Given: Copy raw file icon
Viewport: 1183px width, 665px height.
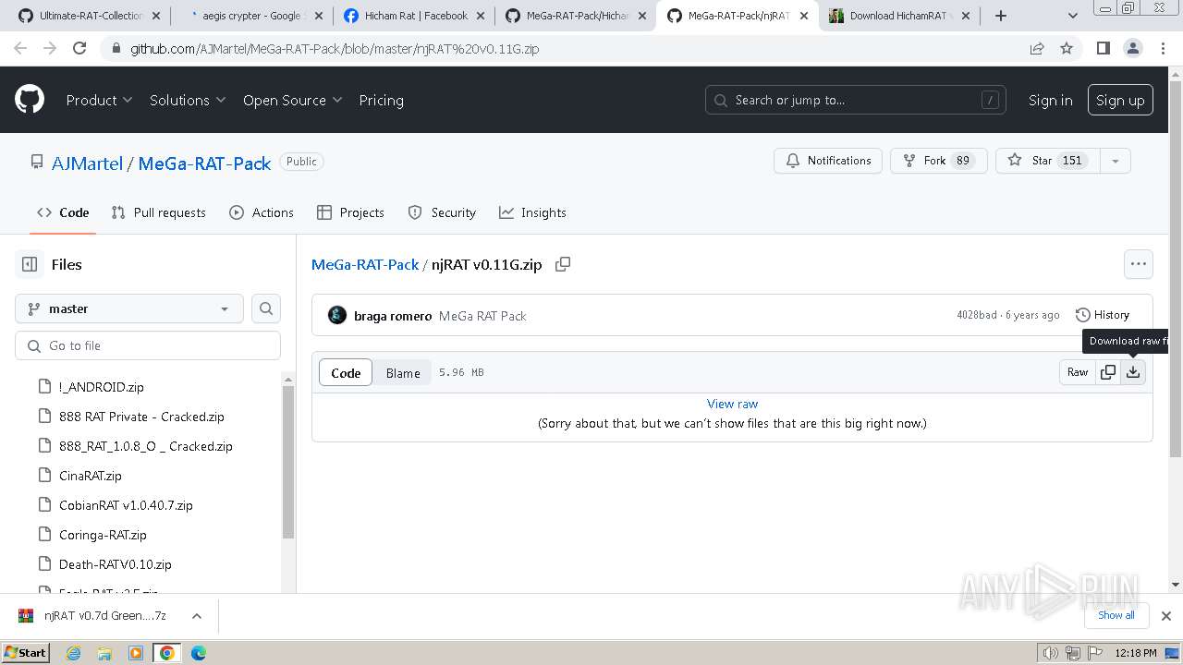Looking at the screenshot, I should (x=1108, y=372).
